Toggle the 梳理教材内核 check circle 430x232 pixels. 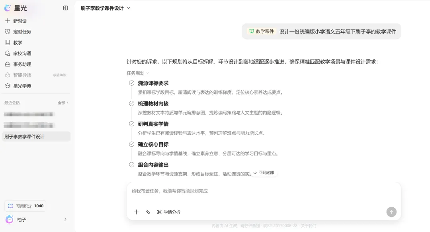pos(132,104)
